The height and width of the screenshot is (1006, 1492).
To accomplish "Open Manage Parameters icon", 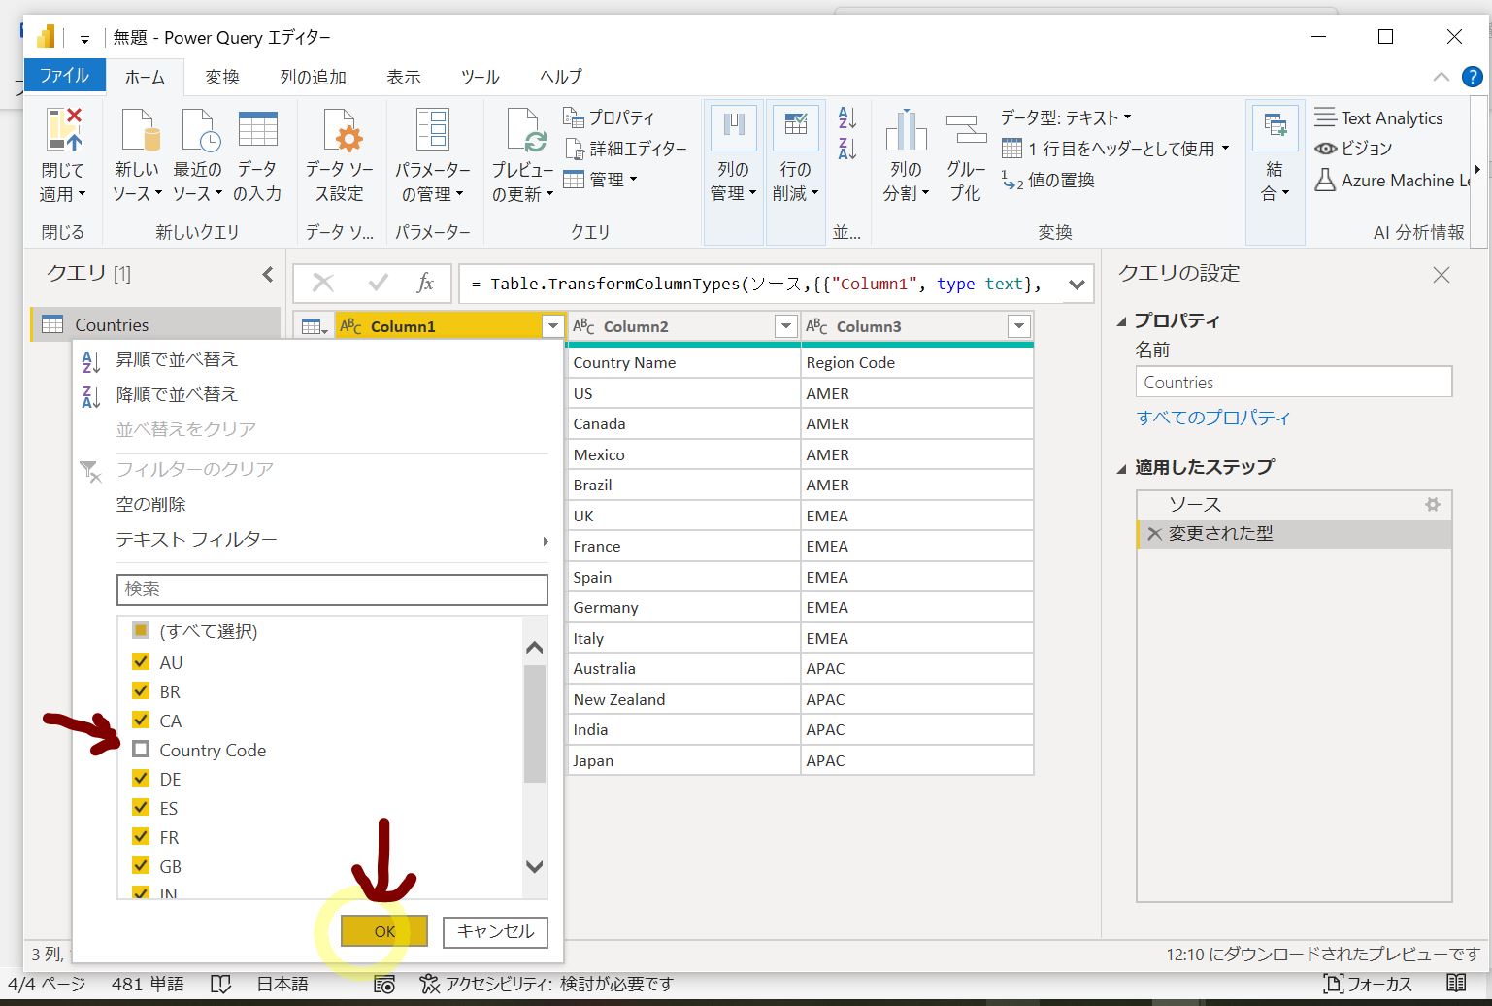I will click(433, 130).
